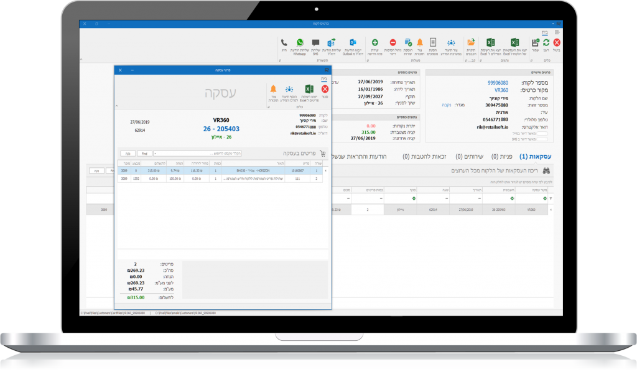Expand the deals grid row indicator arrow

551,210
